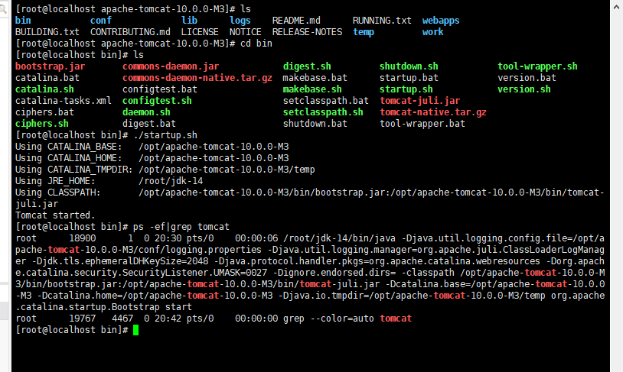
Task: Click the tool-wrapper.sh script name
Action: [x=537, y=66]
